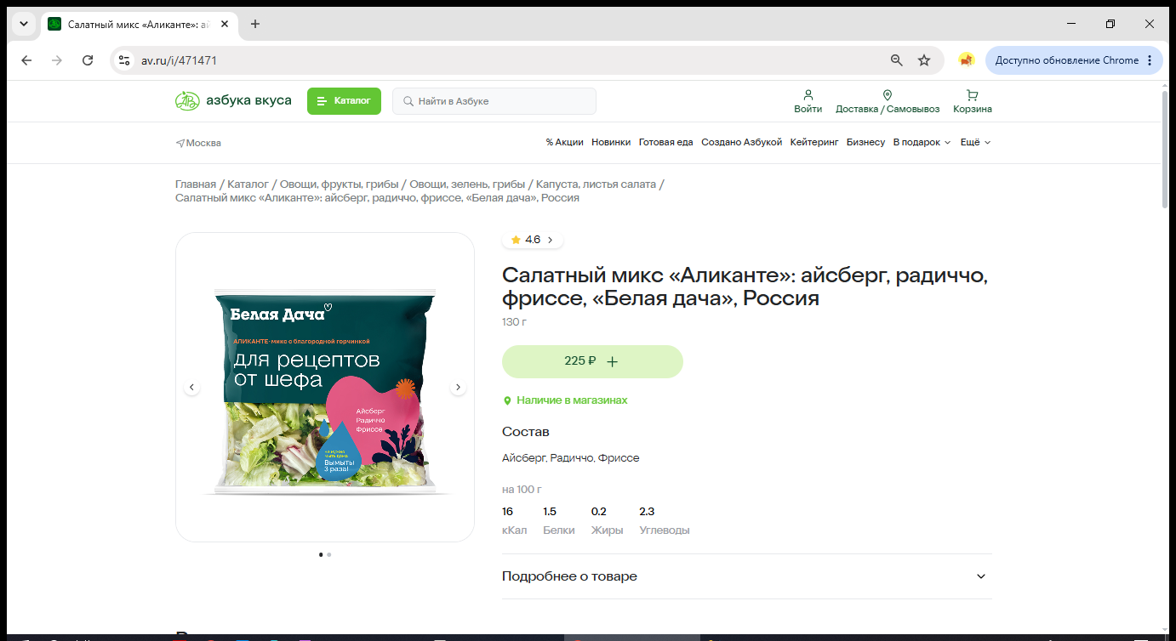Open the Кейтеринг menu item
1176x641 pixels.
(x=814, y=143)
